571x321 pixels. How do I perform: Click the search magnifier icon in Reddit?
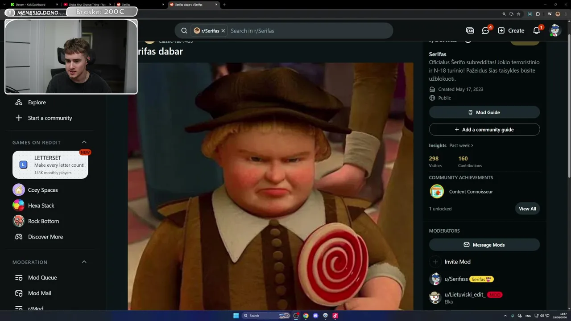point(184,31)
